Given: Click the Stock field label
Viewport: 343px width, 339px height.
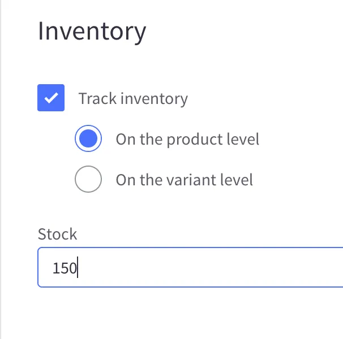Looking at the screenshot, I should (57, 234).
